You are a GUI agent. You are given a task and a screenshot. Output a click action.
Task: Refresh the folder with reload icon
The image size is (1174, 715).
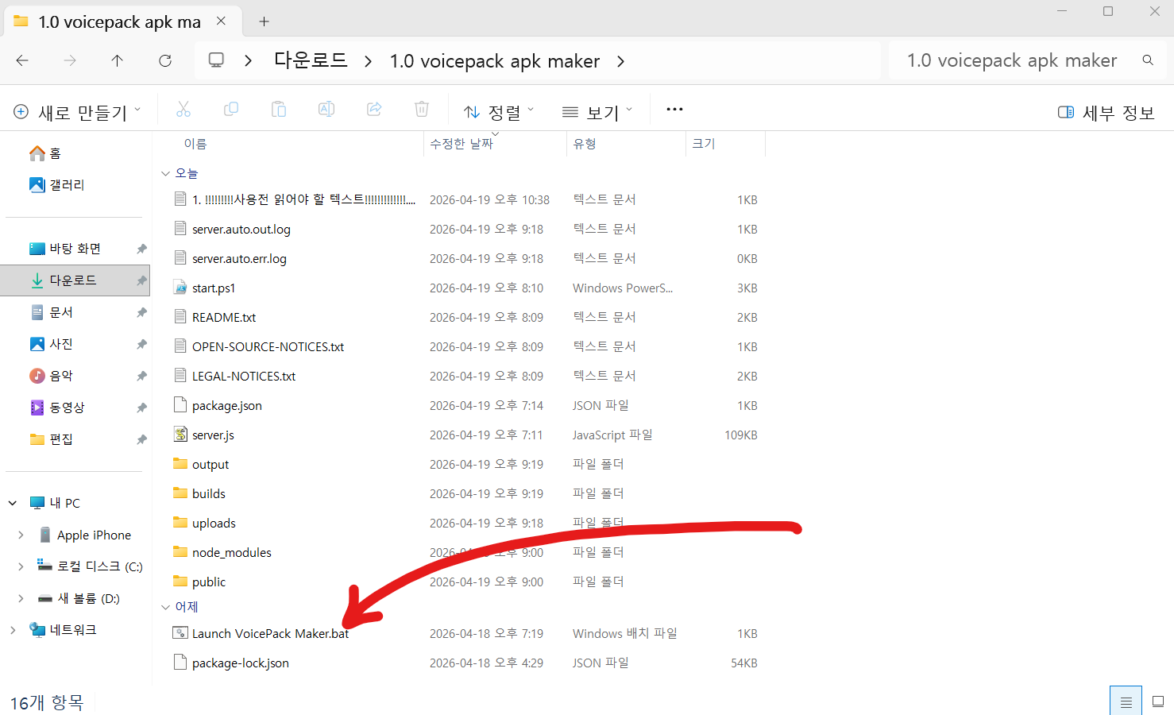(x=165, y=61)
